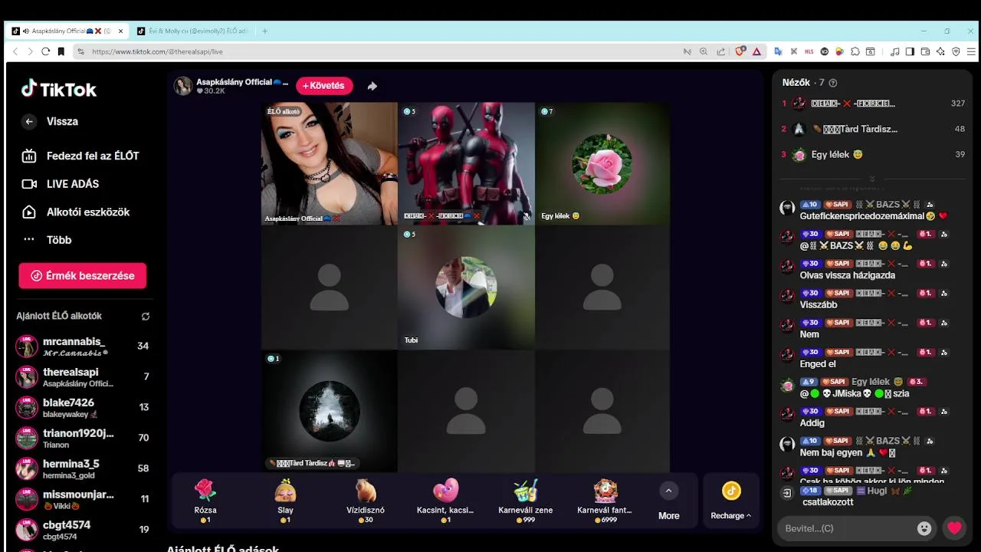Send a Rózsa gift
The image size is (981, 552).
205,501
